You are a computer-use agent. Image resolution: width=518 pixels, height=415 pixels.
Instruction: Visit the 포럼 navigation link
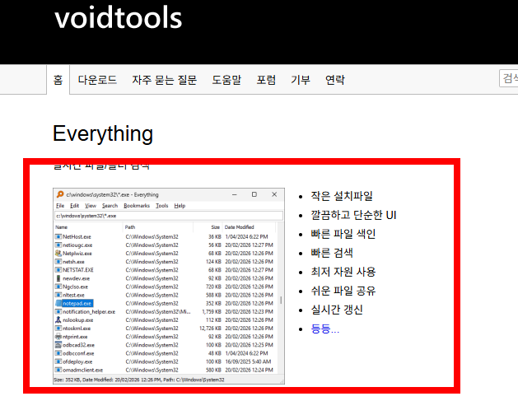[x=266, y=80]
